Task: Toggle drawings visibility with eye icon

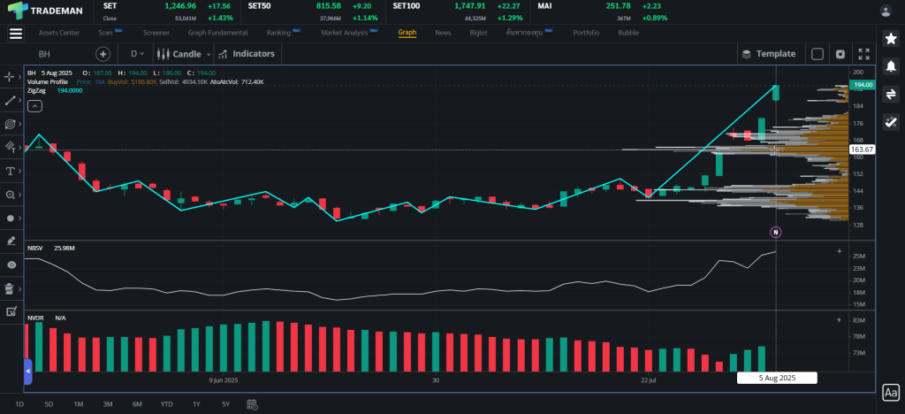Action: click(x=11, y=264)
